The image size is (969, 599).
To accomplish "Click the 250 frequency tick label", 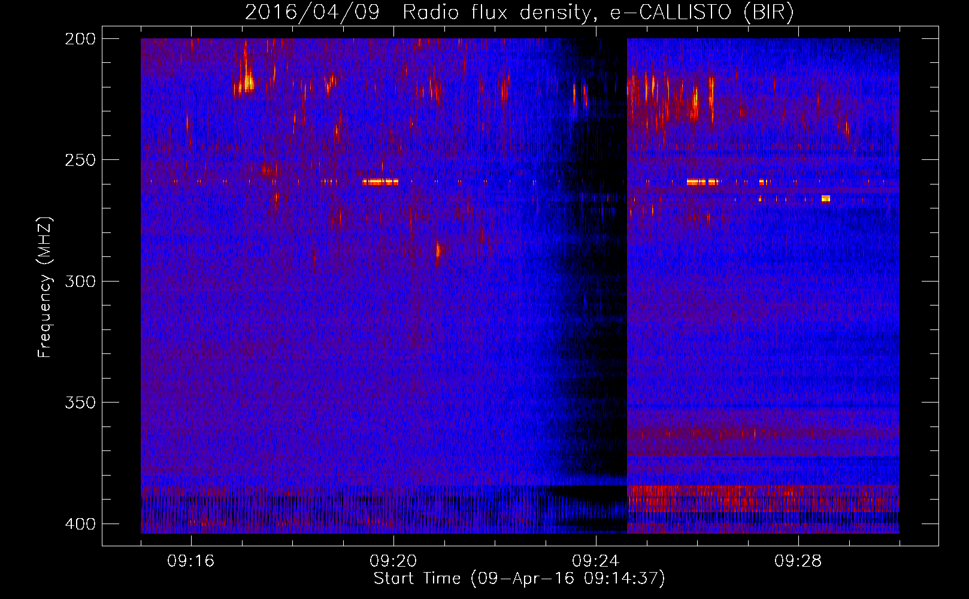I will pos(80,160).
